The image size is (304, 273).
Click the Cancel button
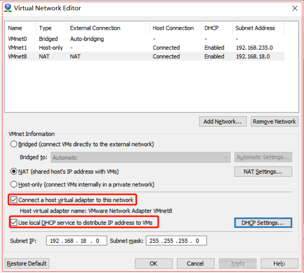pos(195,264)
